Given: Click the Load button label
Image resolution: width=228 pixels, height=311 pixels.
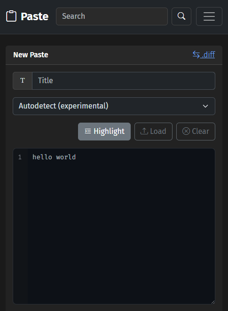Looking at the screenshot, I should click(158, 131).
